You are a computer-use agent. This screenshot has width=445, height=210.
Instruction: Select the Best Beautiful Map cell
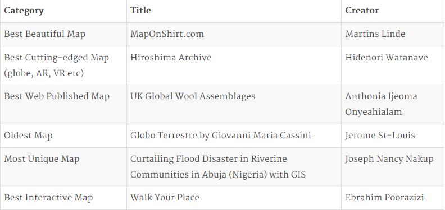point(44,34)
